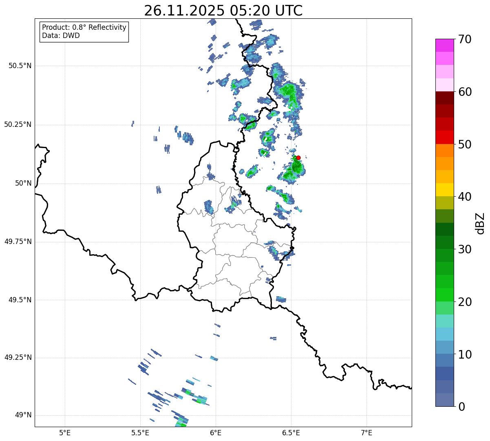Click the 5.5°E longitude label
Screen dimensions: 490x441
coord(140,433)
